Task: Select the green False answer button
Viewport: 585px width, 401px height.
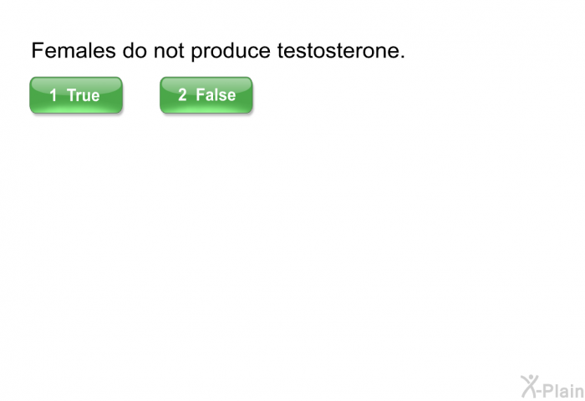Action: pyautogui.click(x=206, y=95)
